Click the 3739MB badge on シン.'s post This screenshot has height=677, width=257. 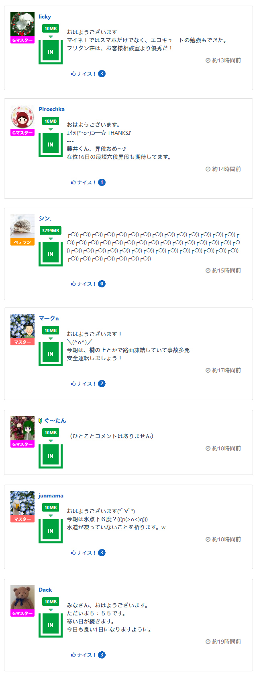(x=51, y=231)
